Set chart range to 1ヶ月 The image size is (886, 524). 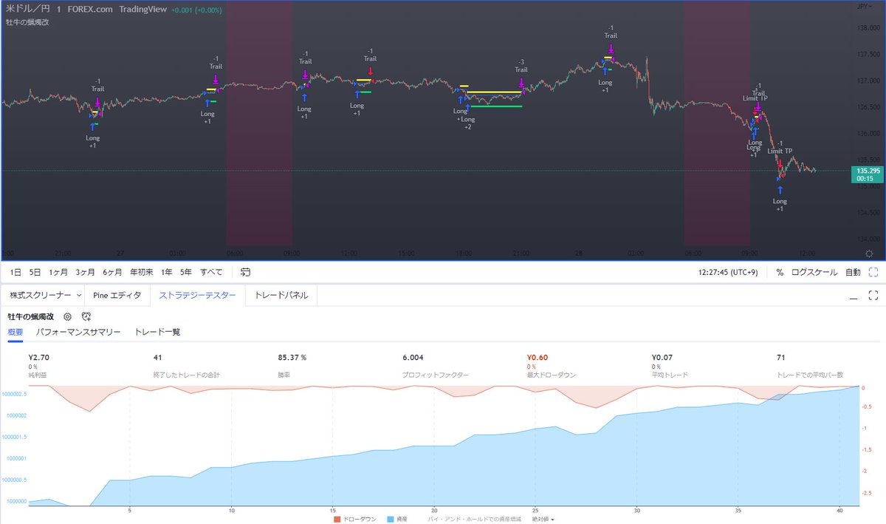click(x=58, y=272)
